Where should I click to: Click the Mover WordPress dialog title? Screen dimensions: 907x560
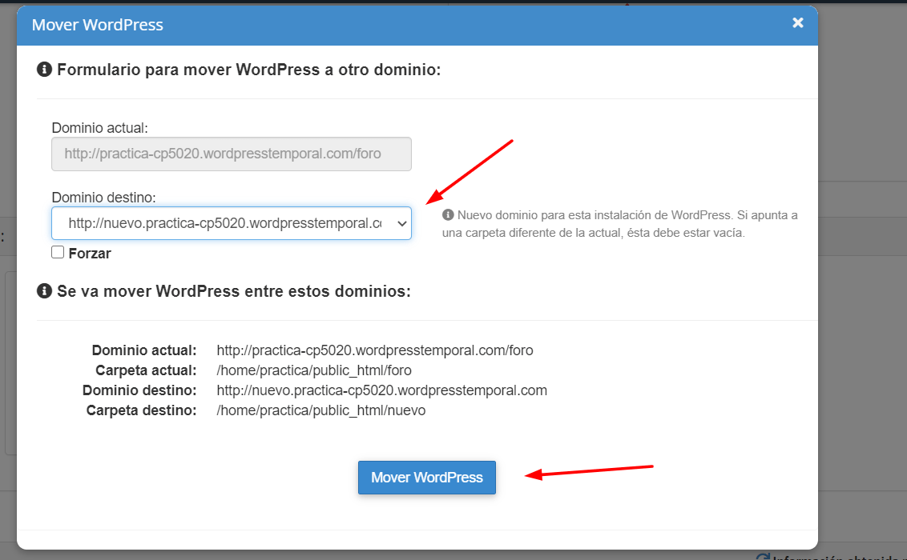point(97,25)
